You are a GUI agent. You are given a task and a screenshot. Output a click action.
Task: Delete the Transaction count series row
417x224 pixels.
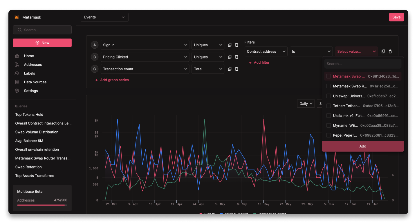pyautogui.click(x=237, y=69)
